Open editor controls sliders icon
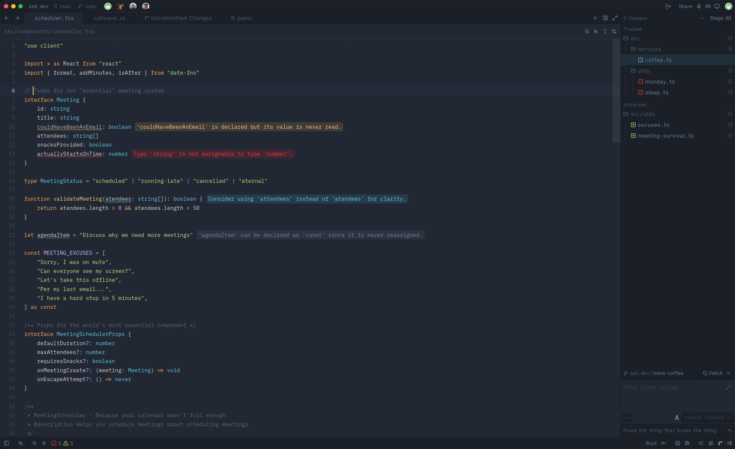Screen dimensions: 735x449 tap(614, 31)
